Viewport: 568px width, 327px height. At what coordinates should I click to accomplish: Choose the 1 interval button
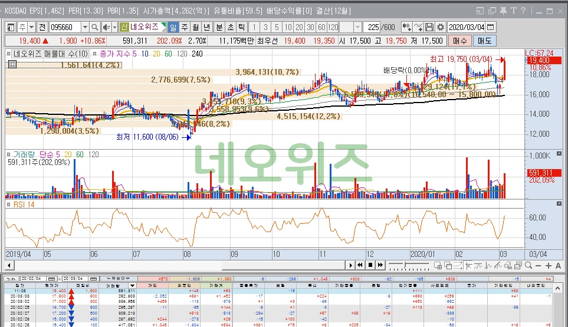254,27
